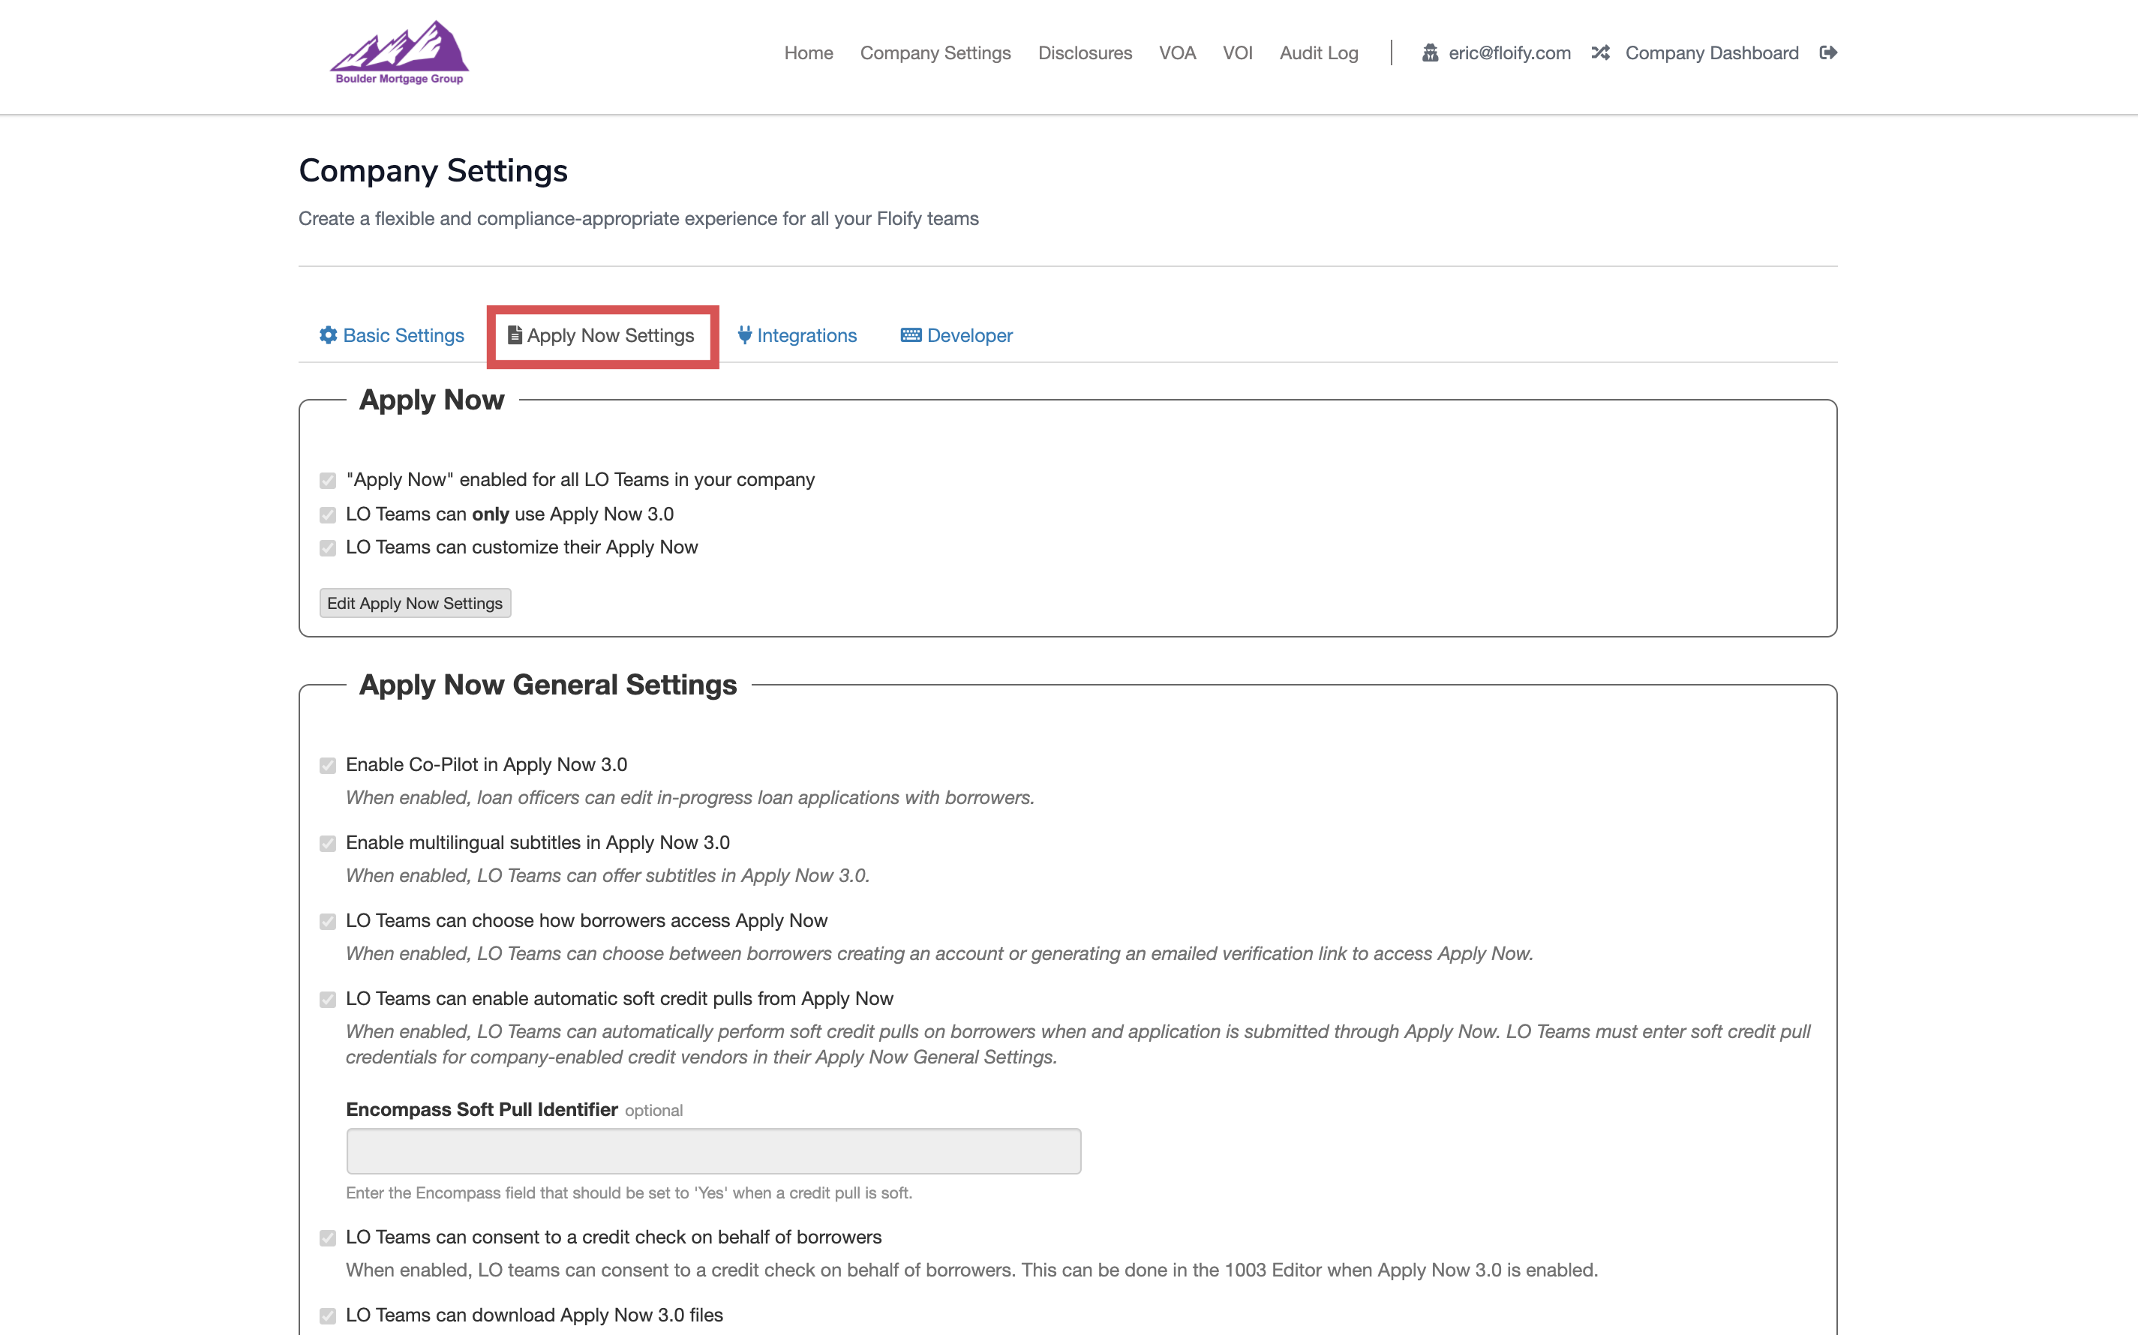This screenshot has height=1335, width=2138.
Task: Toggle 'LO Teams can only use Apply Now 3.0'
Action: click(329, 514)
